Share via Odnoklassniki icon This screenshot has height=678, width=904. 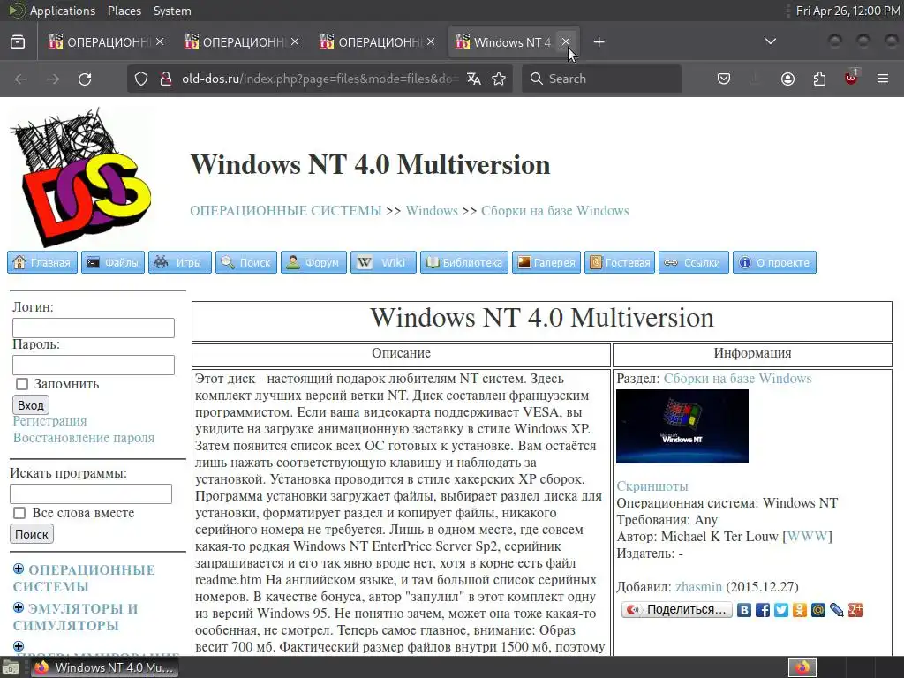(800, 610)
